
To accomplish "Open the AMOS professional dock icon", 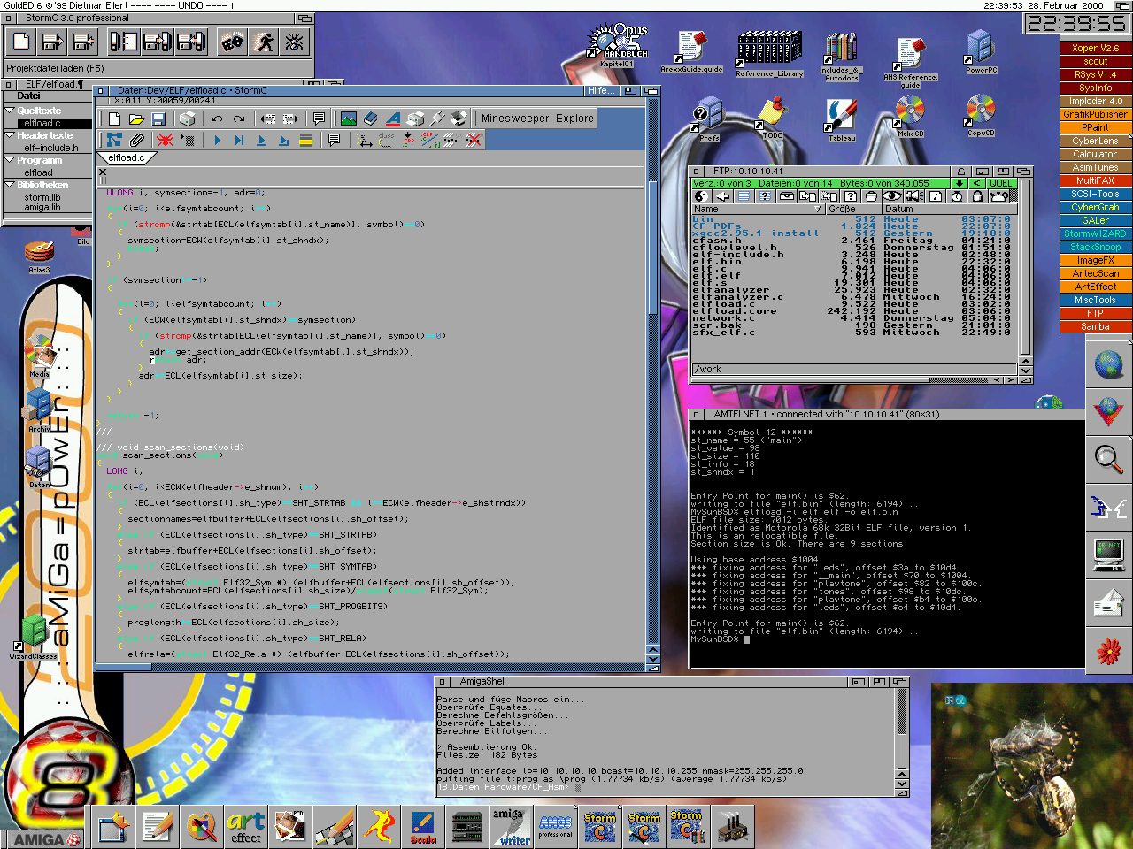I will click(556, 827).
